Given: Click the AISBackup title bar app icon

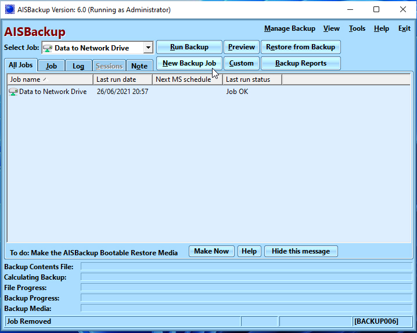Looking at the screenshot, I should [x=9, y=10].
